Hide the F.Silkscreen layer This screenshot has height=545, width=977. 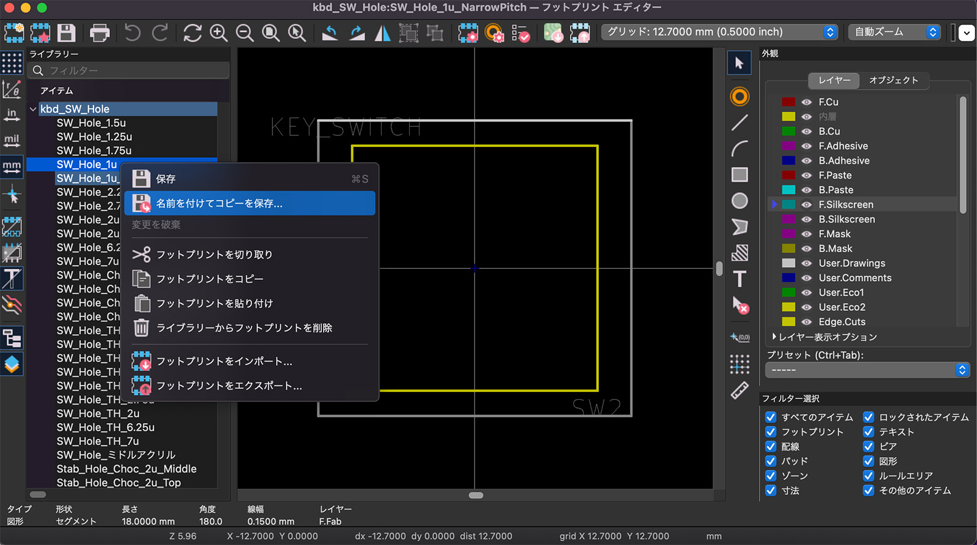click(807, 205)
